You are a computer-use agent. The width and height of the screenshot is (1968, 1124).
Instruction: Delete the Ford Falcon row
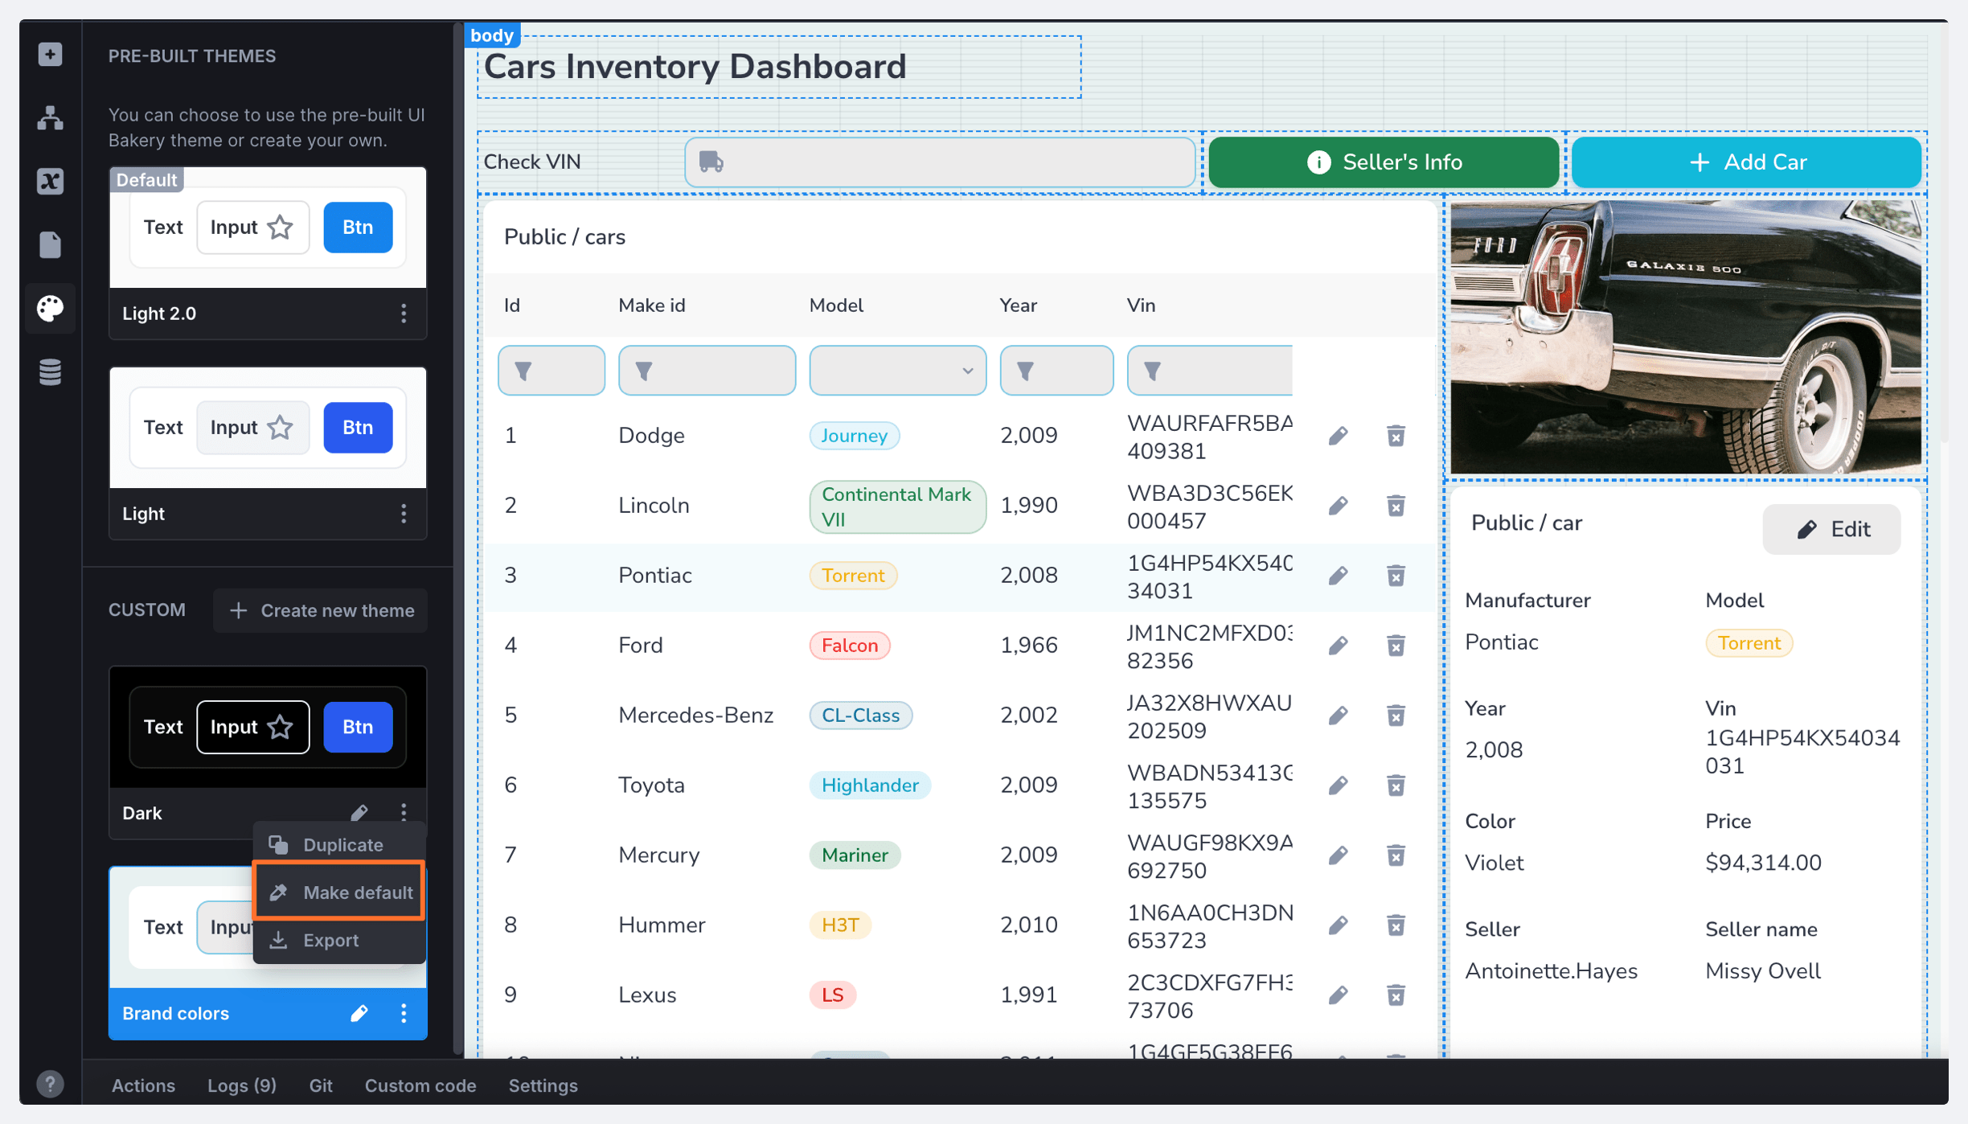[1396, 646]
